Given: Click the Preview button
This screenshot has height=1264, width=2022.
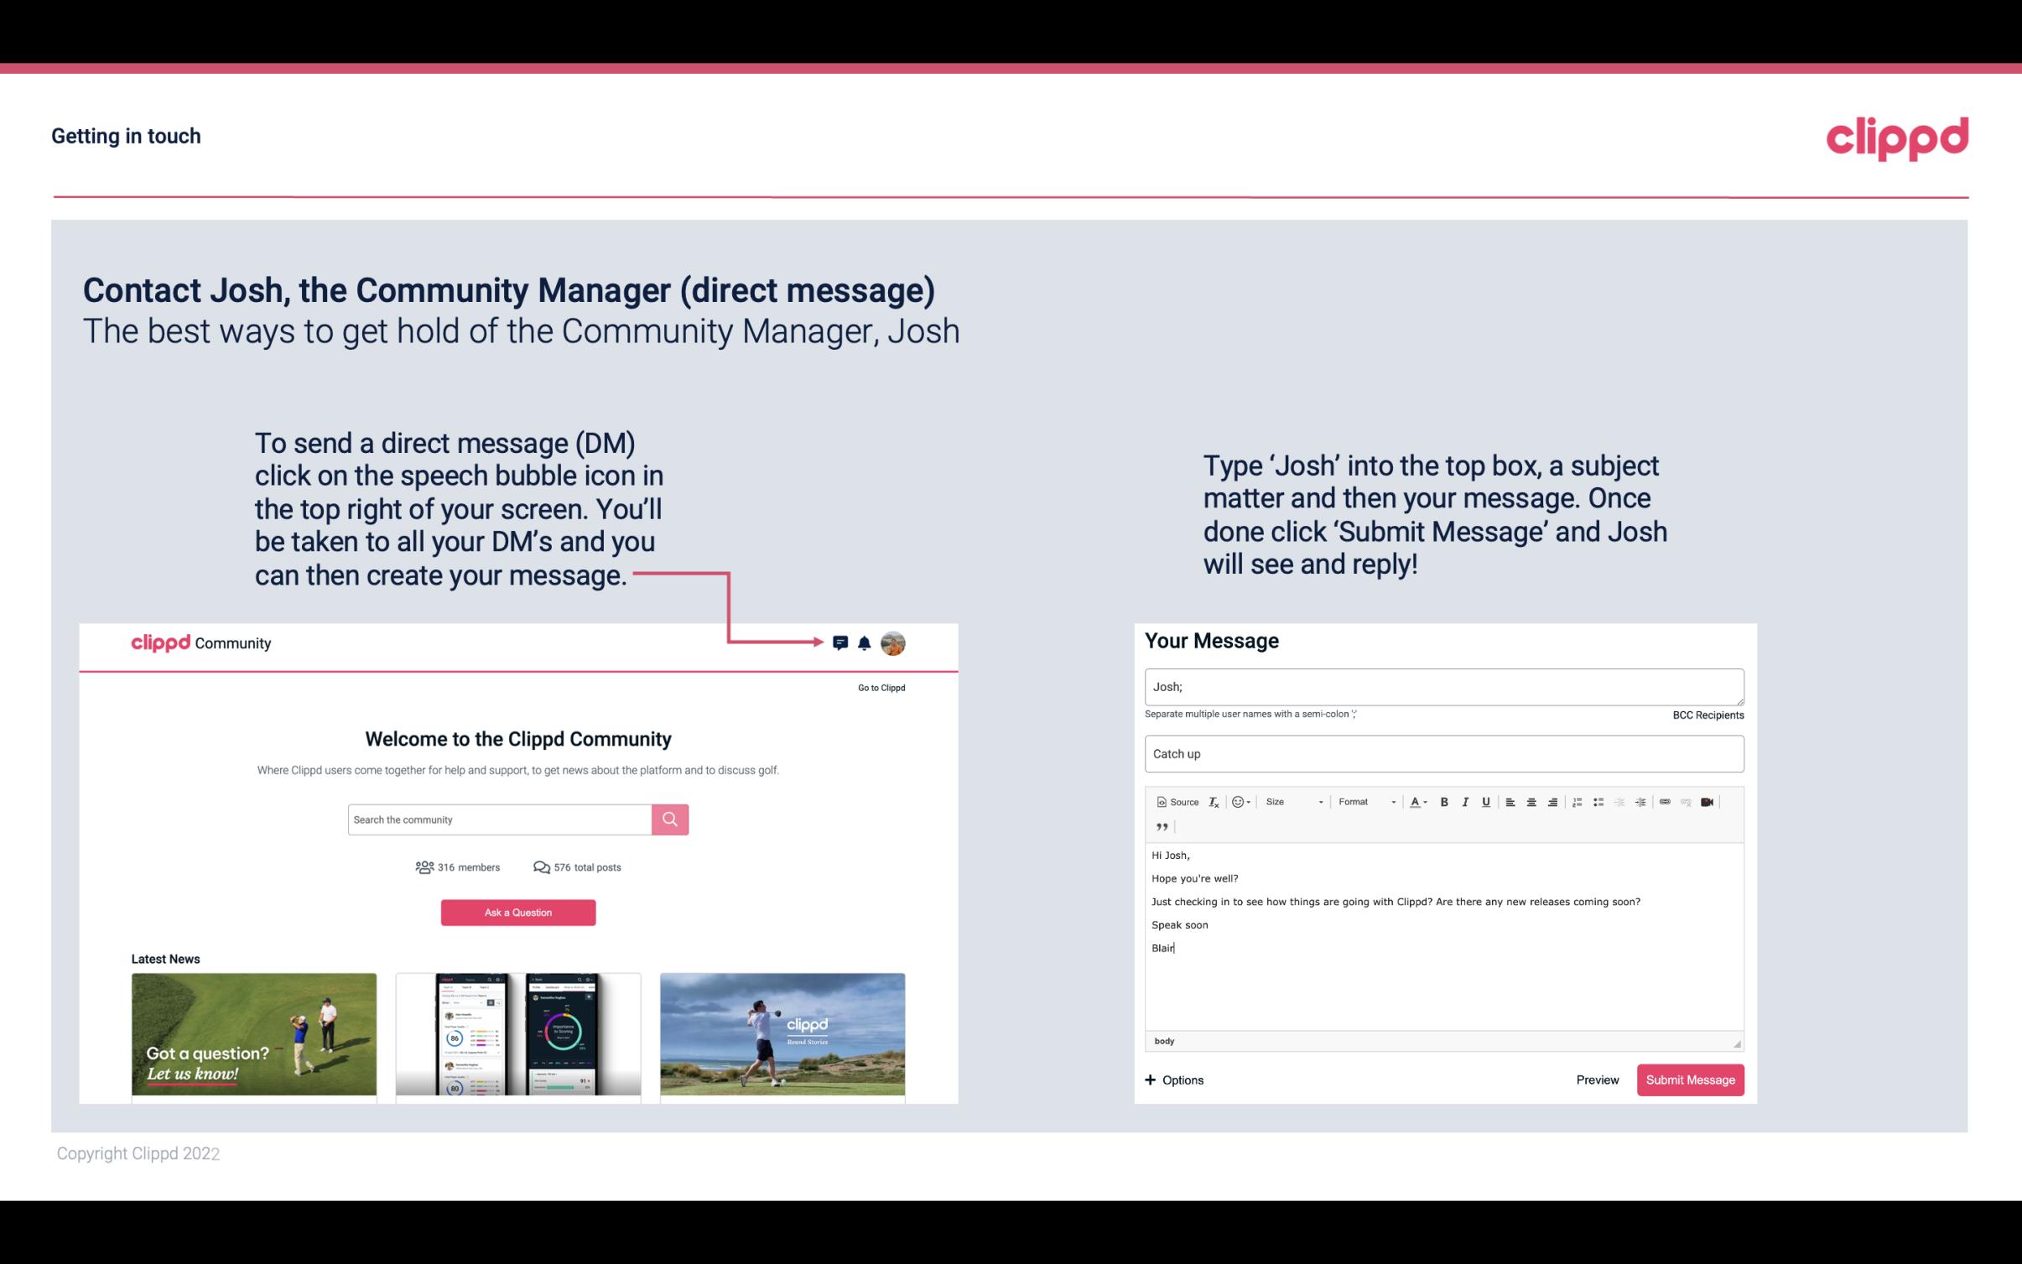Looking at the screenshot, I should 1597,1080.
